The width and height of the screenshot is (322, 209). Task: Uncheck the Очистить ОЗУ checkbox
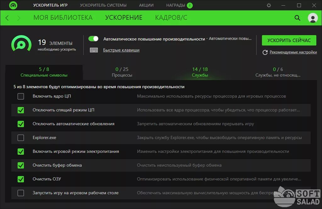pyautogui.click(x=21, y=179)
